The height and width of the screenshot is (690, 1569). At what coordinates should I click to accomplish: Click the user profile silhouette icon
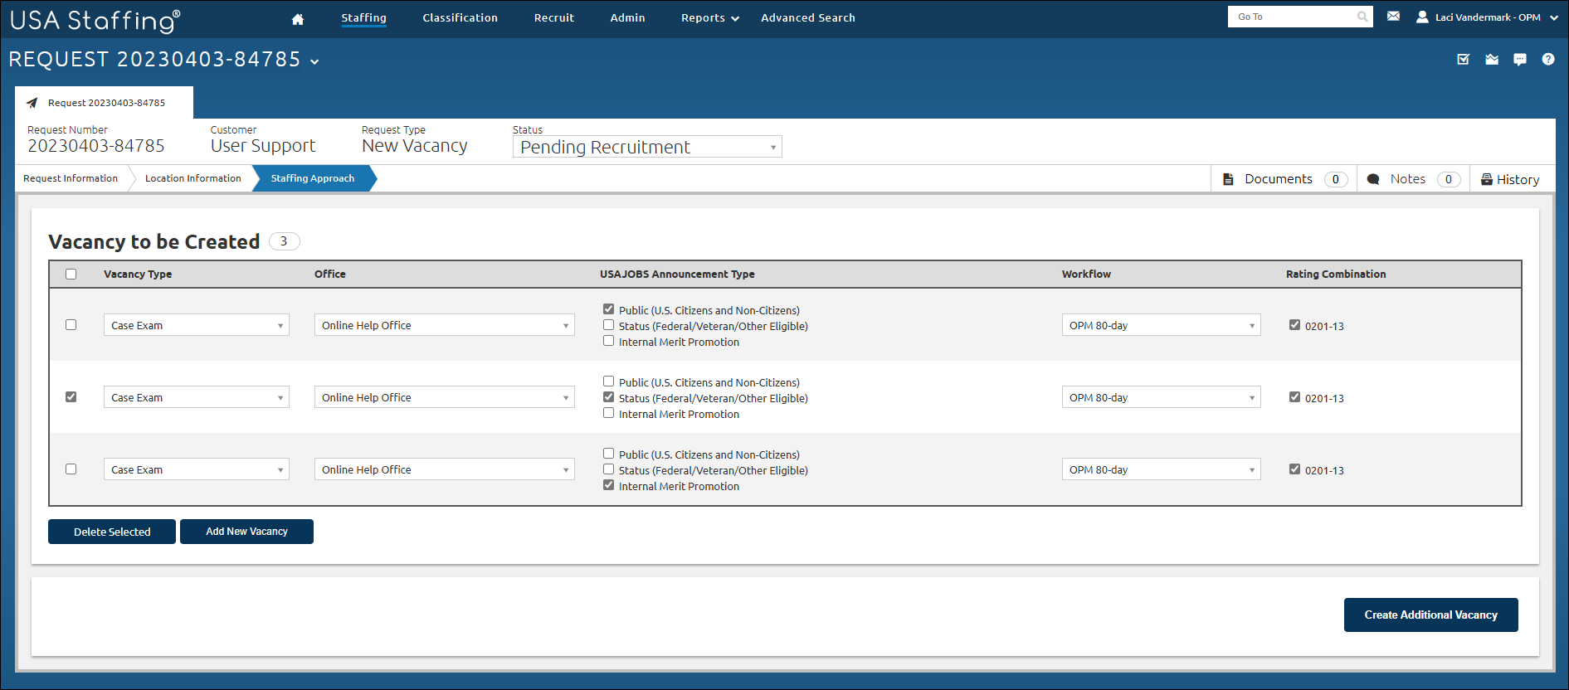point(1422,17)
